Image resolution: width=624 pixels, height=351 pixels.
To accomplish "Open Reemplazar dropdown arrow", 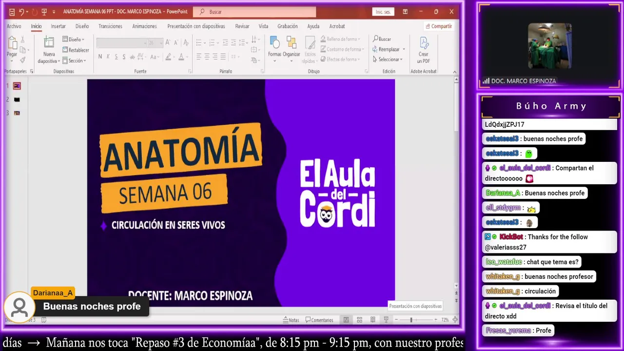I will [x=404, y=49].
